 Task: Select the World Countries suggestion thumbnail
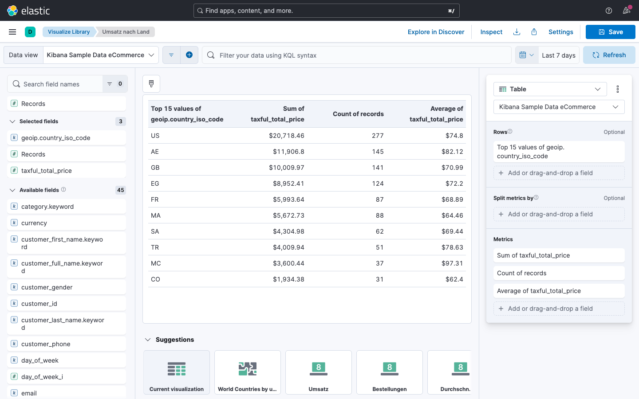(x=248, y=372)
